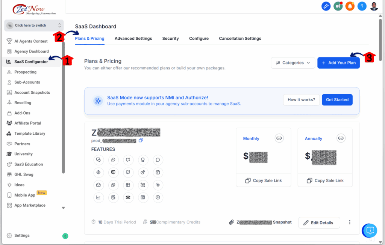Open Settings at sidebar bottom
Image resolution: width=385 pixels, height=245 pixels.
21,236
